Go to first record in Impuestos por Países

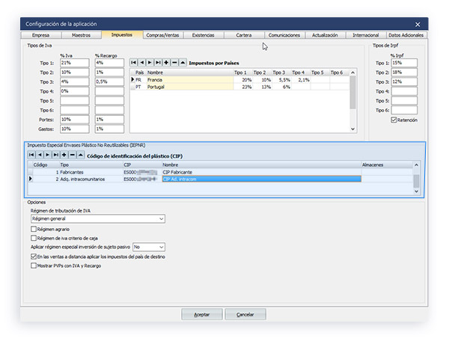133,62
